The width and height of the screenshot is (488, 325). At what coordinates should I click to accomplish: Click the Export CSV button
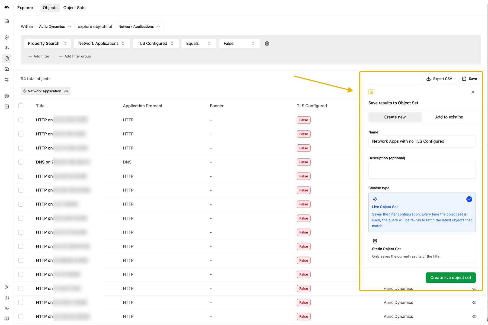click(439, 79)
